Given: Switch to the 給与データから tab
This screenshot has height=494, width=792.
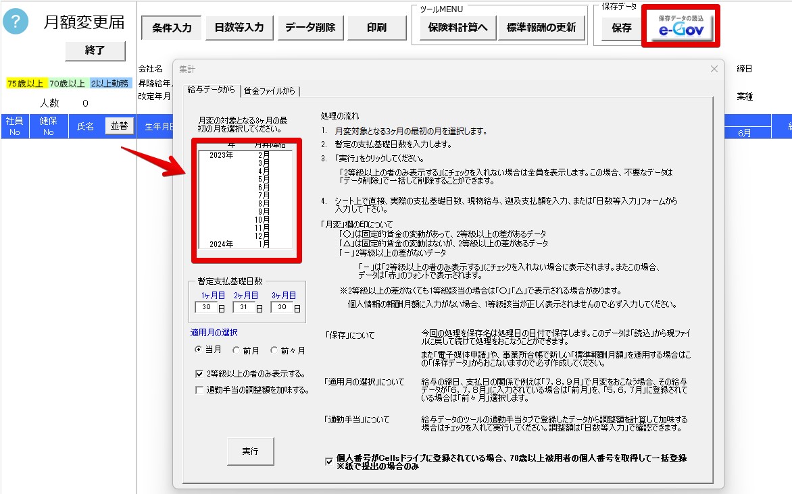Looking at the screenshot, I should [211, 89].
